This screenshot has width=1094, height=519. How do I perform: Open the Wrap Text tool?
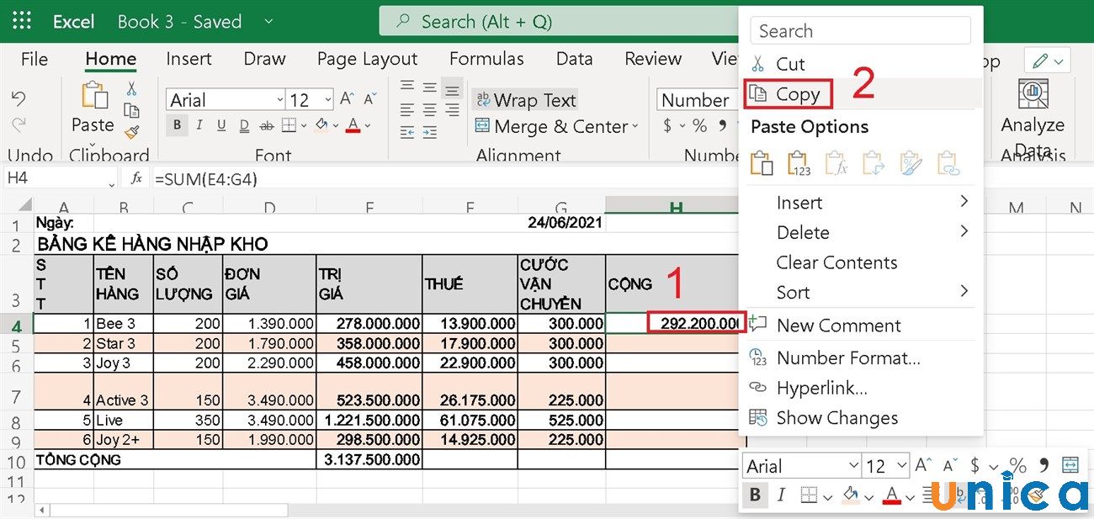[525, 99]
